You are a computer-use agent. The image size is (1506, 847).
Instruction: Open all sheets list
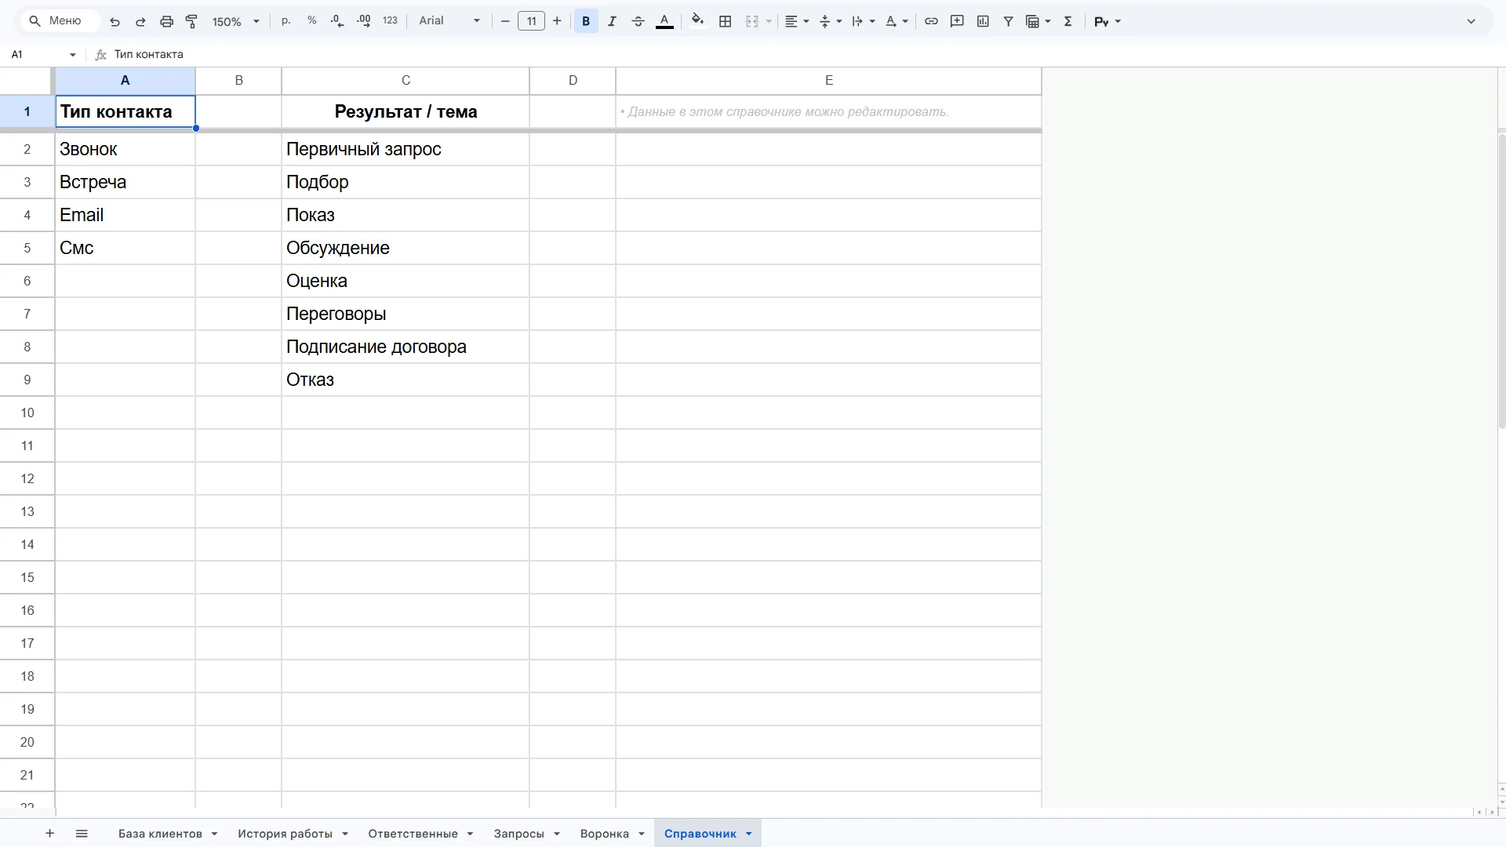click(82, 834)
